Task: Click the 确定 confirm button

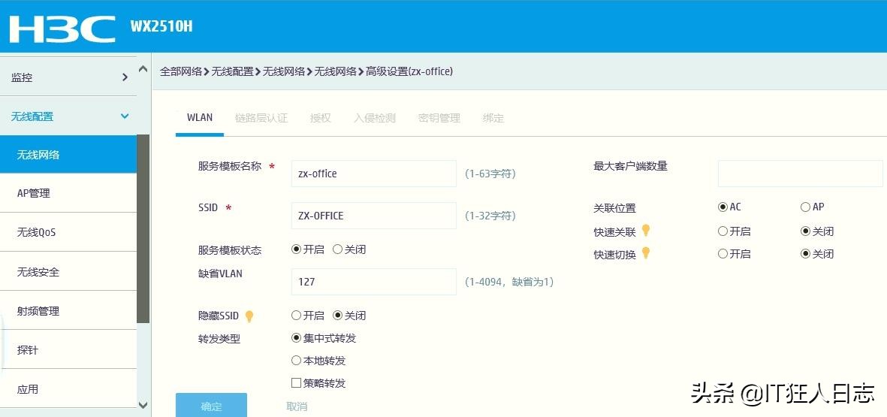Action: (211, 405)
